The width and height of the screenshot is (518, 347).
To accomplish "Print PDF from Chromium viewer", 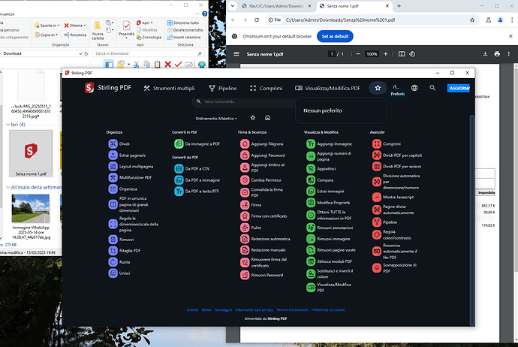I will click(497, 54).
